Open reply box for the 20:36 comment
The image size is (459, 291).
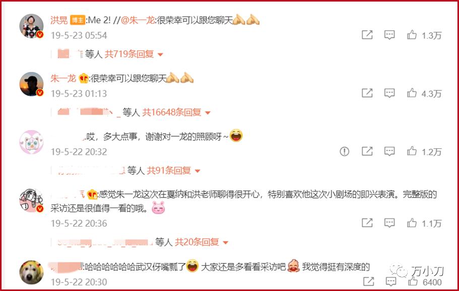(x=389, y=223)
